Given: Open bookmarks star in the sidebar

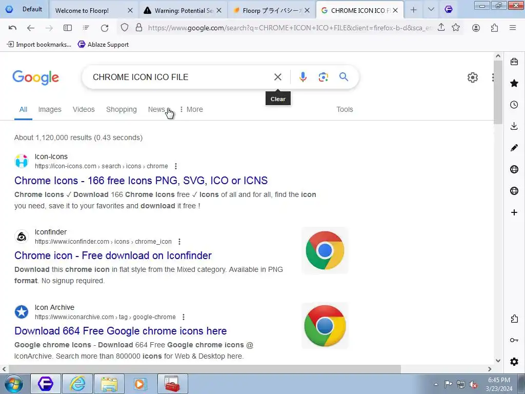Looking at the screenshot, I should tap(514, 83).
